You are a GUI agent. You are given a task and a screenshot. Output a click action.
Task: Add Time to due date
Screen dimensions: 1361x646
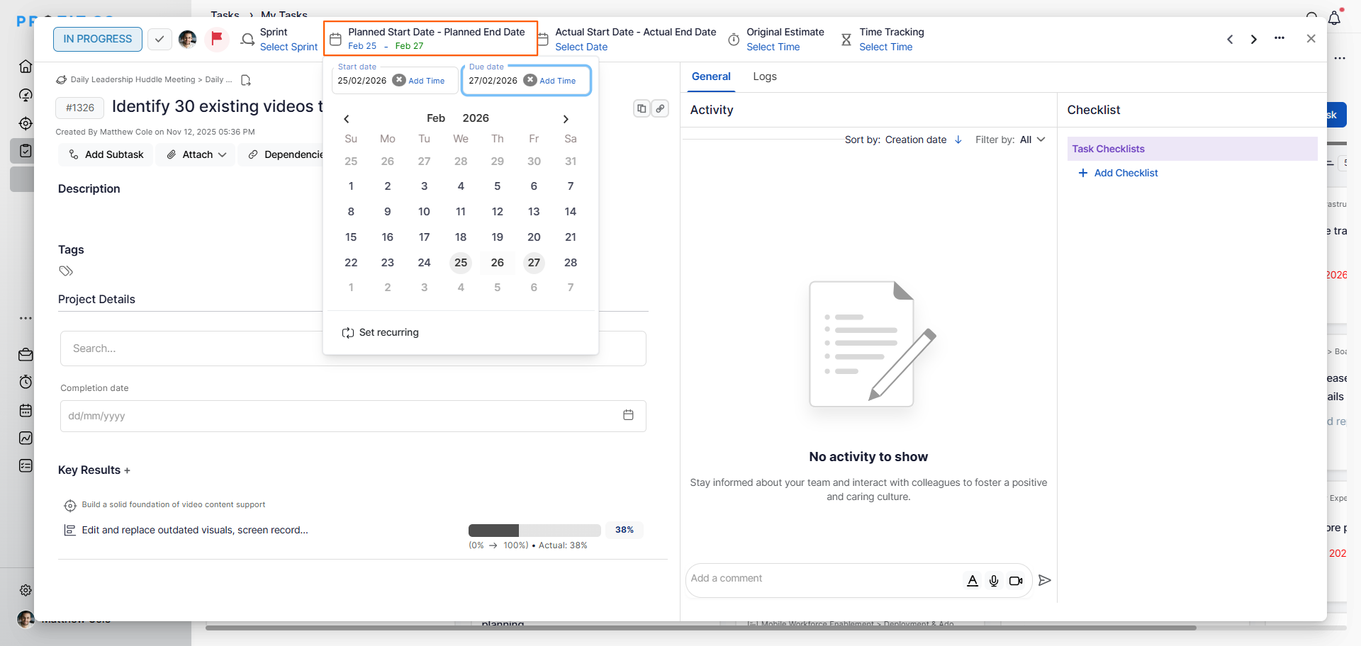coord(558,81)
